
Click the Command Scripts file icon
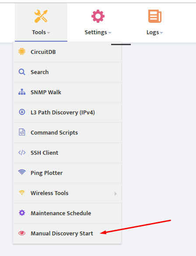click(x=22, y=132)
